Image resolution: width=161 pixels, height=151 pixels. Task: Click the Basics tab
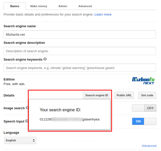(x=15, y=6)
